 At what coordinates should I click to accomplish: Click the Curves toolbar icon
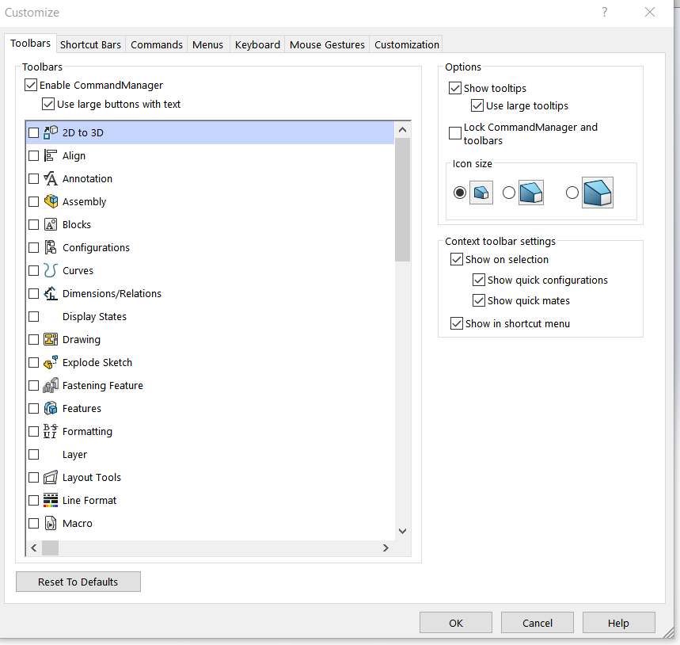[x=51, y=271]
